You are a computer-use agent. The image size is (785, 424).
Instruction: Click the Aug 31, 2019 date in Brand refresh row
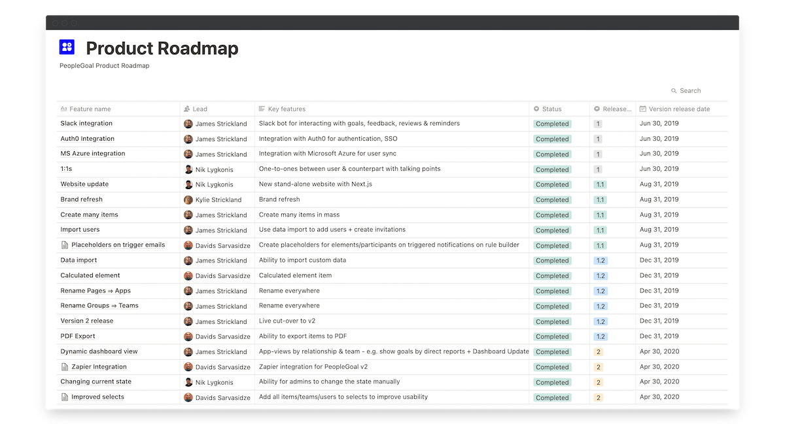(x=659, y=200)
